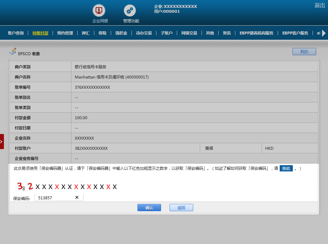The width and height of the screenshot is (328, 244).
Task: Open EBPP慈善机构服务 menu item
Action: 256,33
